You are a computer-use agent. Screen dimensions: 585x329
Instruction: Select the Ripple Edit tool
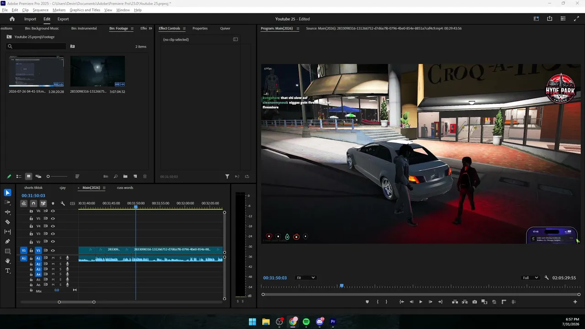click(x=7, y=212)
